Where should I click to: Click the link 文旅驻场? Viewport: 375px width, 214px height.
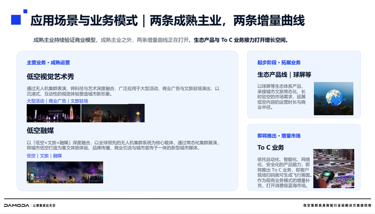coord(79,101)
